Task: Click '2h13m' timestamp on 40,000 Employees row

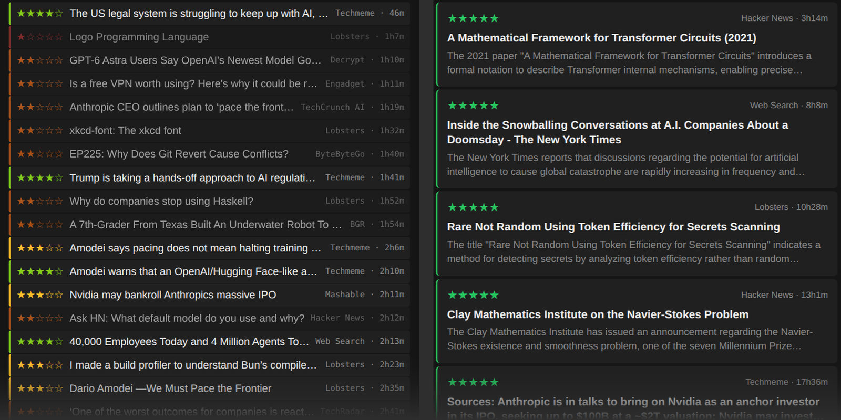Action: [392, 341]
